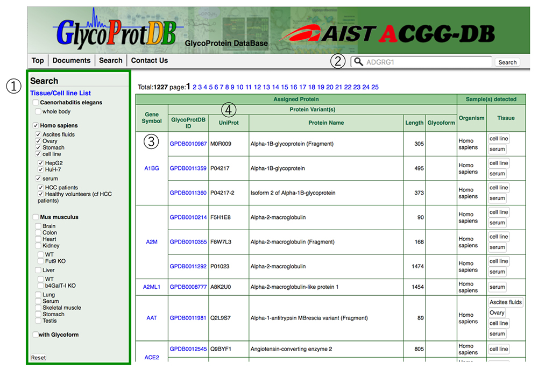Tick the Lung checkbox
The image size is (538, 370).
pyautogui.click(x=38, y=295)
